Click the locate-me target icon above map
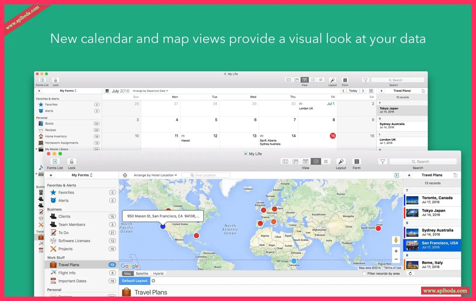 pos(125,175)
